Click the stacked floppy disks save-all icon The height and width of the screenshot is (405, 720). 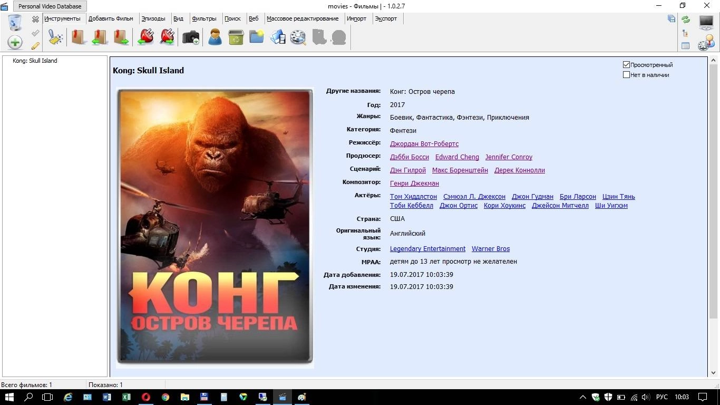click(671, 18)
